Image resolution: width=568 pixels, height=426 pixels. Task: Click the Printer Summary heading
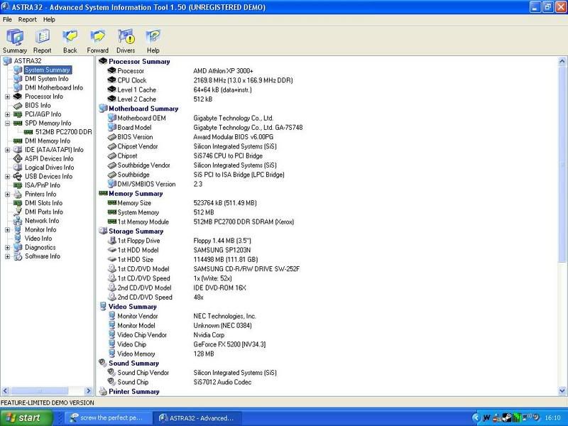[x=133, y=391]
